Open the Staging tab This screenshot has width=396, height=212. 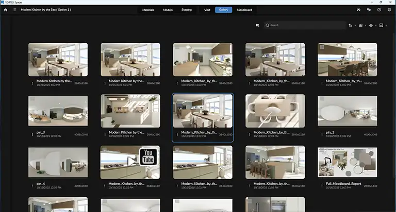pos(187,10)
